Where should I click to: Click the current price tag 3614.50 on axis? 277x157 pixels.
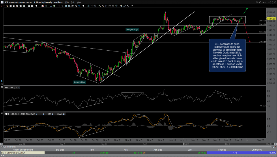click(x=271, y=19)
